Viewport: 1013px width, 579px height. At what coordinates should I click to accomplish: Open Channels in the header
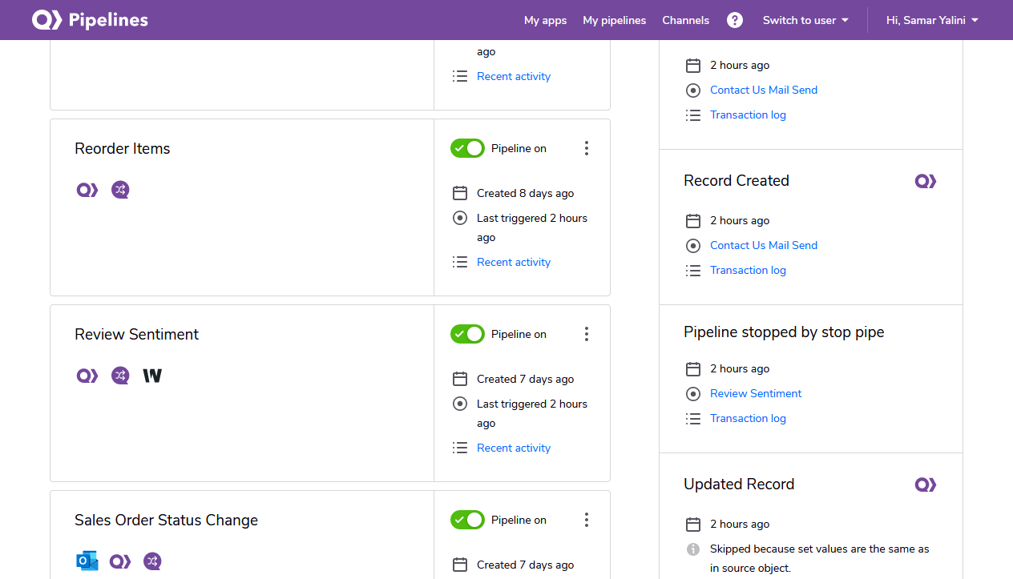click(x=686, y=20)
